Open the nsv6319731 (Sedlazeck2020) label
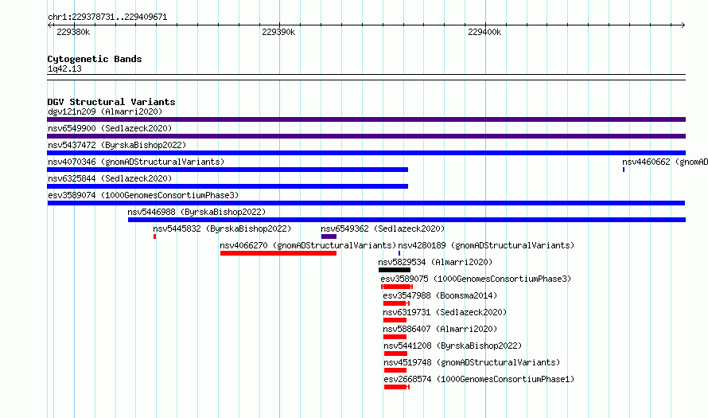The image size is (708, 418). click(445, 312)
